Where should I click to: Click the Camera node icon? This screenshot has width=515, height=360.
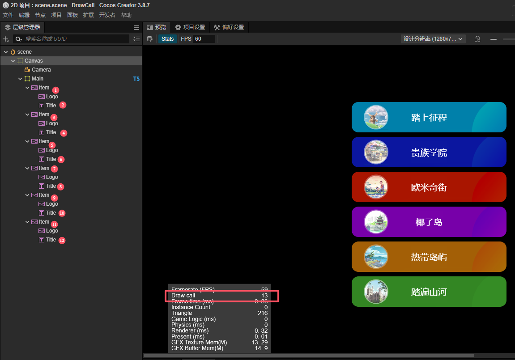[x=27, y=70]
